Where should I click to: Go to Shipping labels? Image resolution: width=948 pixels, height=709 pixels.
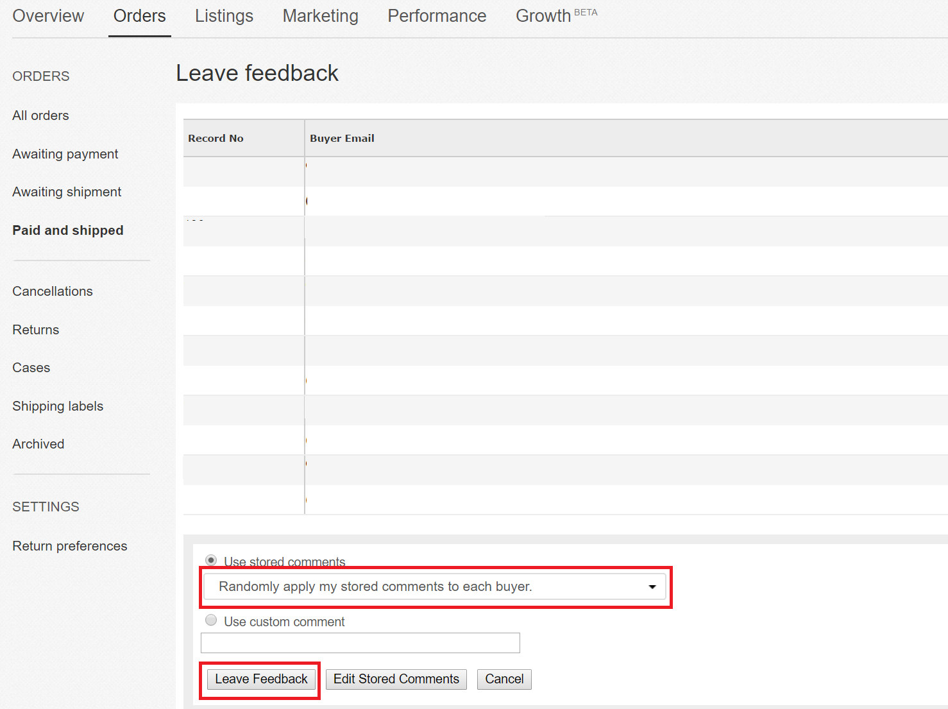coord(58,406)
